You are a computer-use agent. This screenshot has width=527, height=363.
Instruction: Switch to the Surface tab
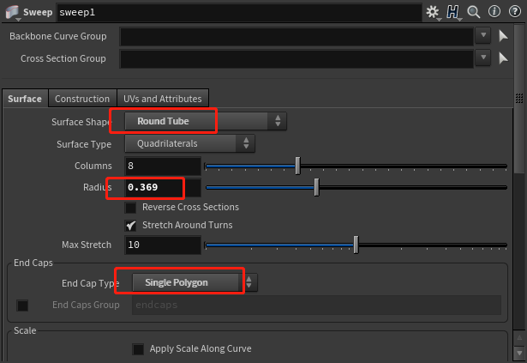pyautogui.click(x=25, y=99)
